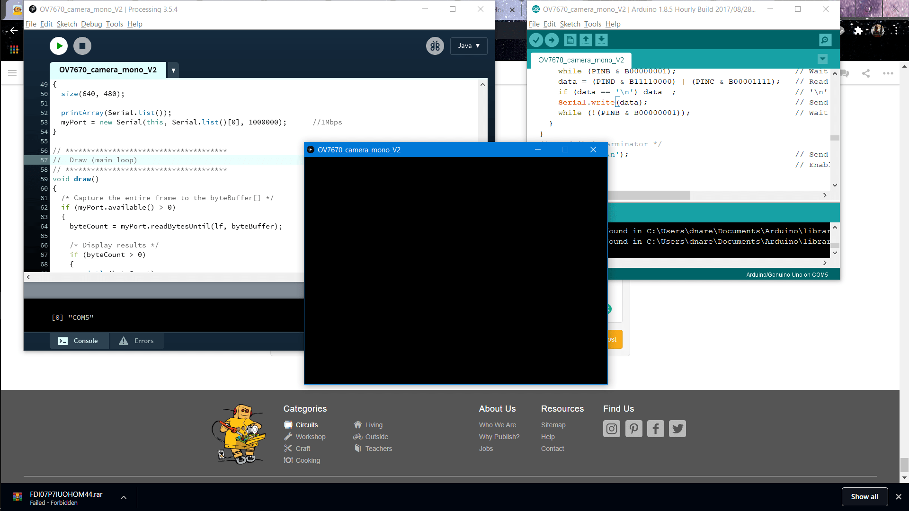Open the Arduino Tools menu
The image size is (909, 511).
[x=592, y=24]
